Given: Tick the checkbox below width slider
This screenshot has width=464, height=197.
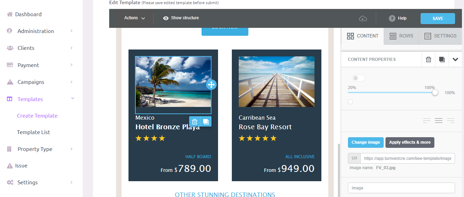Looking at the screenshot, I should coord(350,102).
